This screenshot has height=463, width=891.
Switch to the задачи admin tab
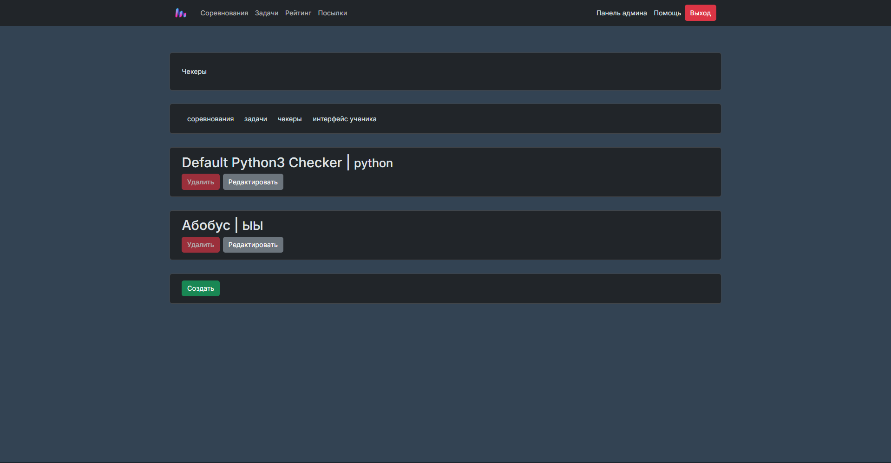click(256, 119)
